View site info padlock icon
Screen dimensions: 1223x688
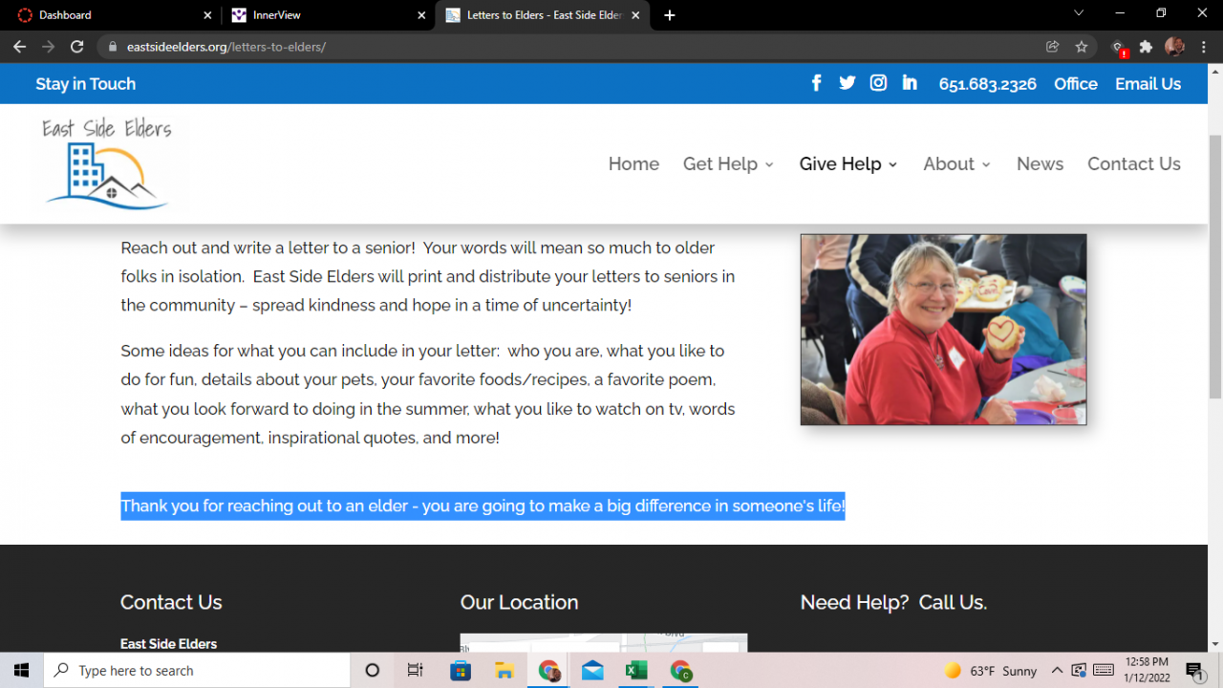(x=113, y=46)
